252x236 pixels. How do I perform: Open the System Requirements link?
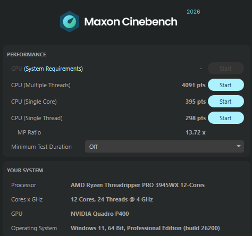(53, 69)
